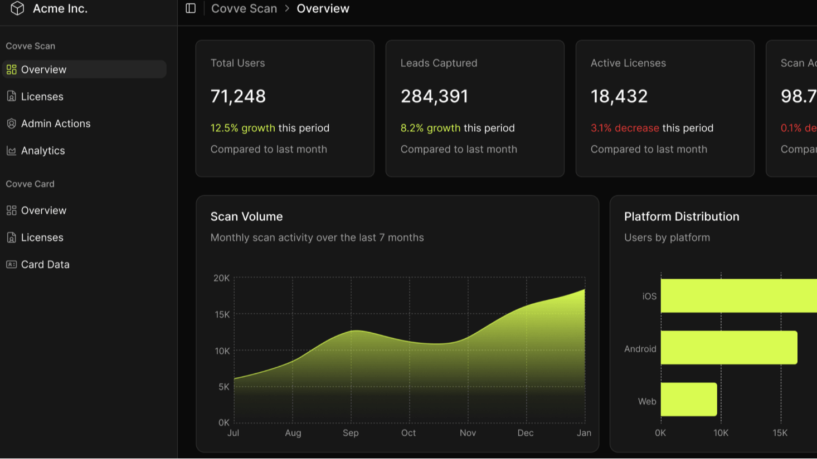
Task: Click the Web bar in Platform Distribution
Action: pyautogui.click(x=689, y=399)
